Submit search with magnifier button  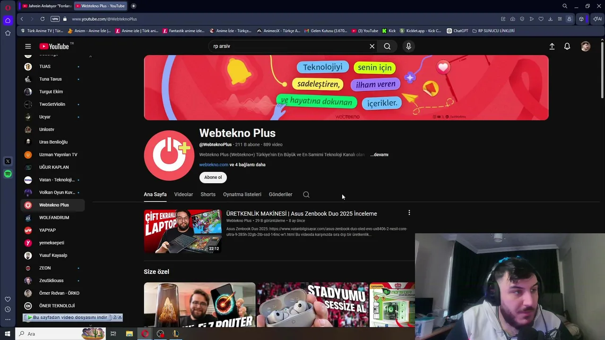pyautogui.click(x=387, y=46)
